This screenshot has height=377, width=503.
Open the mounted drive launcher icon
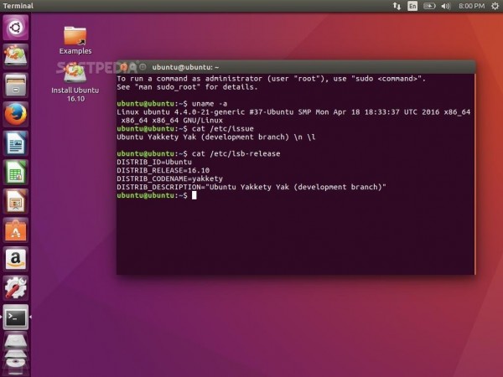click(15, 342)
